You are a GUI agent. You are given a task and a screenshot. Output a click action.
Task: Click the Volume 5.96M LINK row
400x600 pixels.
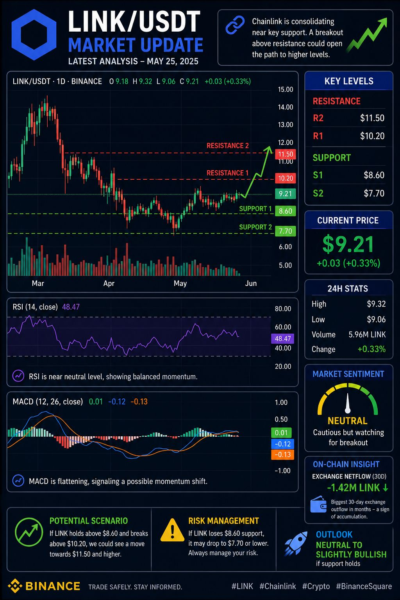coord(349,334)
